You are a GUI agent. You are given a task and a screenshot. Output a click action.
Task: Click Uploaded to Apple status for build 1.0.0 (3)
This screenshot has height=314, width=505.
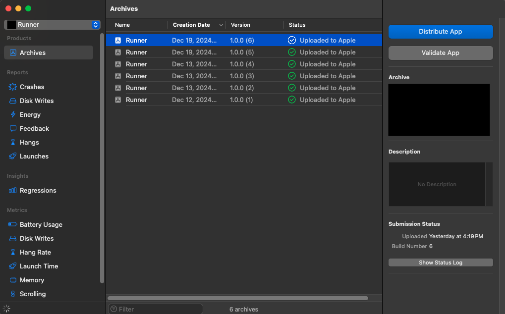(x=328, y=76)
